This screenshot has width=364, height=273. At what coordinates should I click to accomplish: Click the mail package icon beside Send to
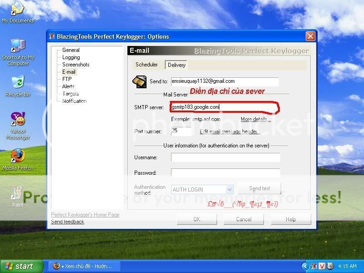tap(139, 81)
